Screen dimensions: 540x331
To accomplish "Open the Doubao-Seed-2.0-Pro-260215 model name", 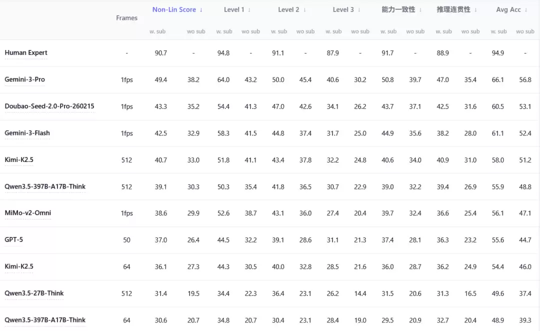I will [49, 106].
